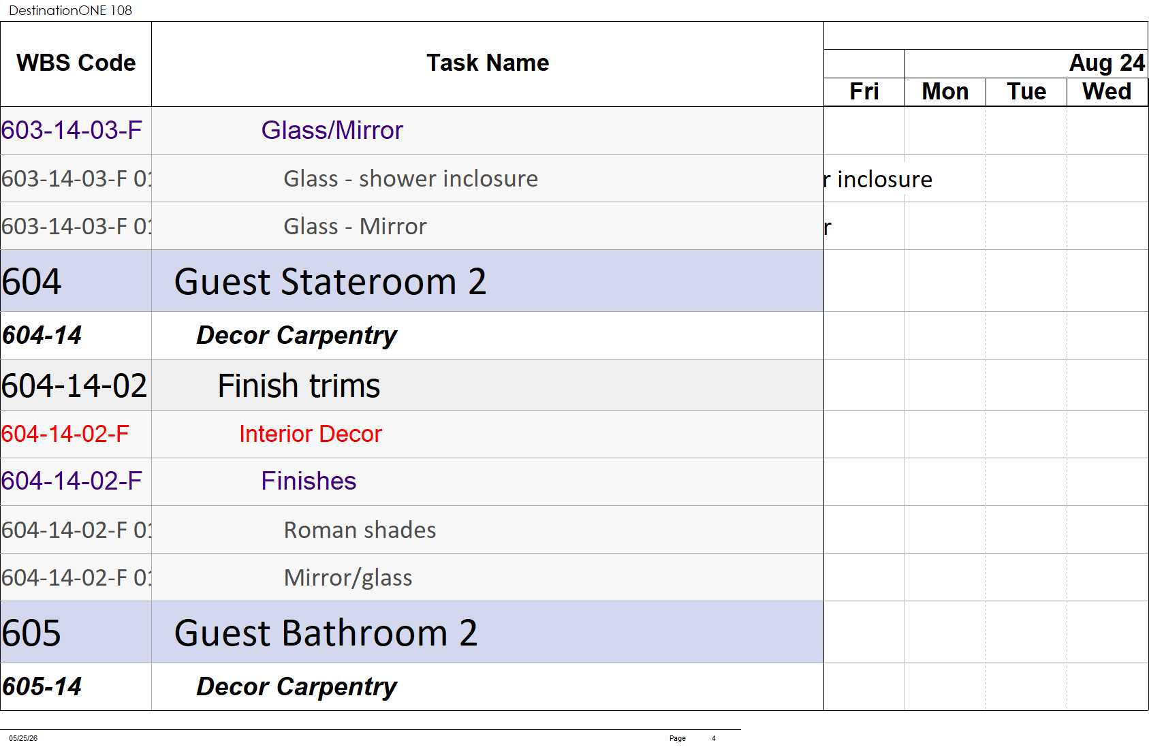The height and width of the screenshot is (747, 1149).
Task: Select the red Interior Decor task
Action: click(x=311, y=434)
